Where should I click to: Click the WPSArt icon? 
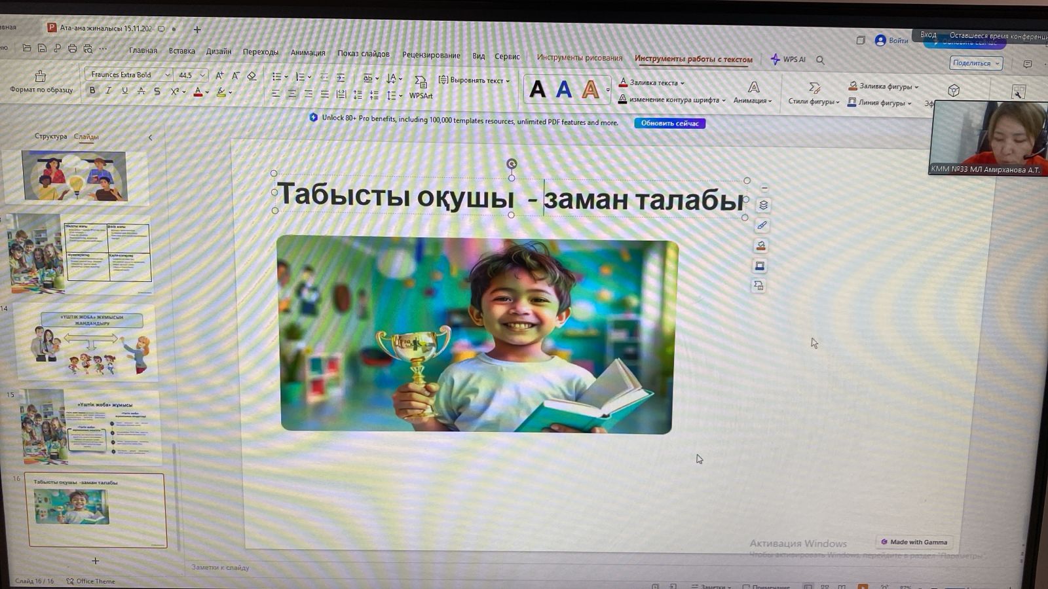[x=421, y=82]
